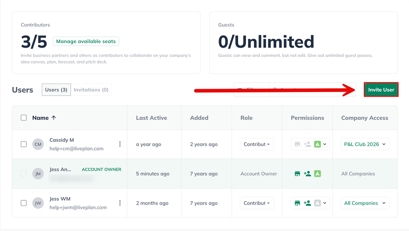
Task: Switch to the Users (3) tab
Action: (56, 90)
